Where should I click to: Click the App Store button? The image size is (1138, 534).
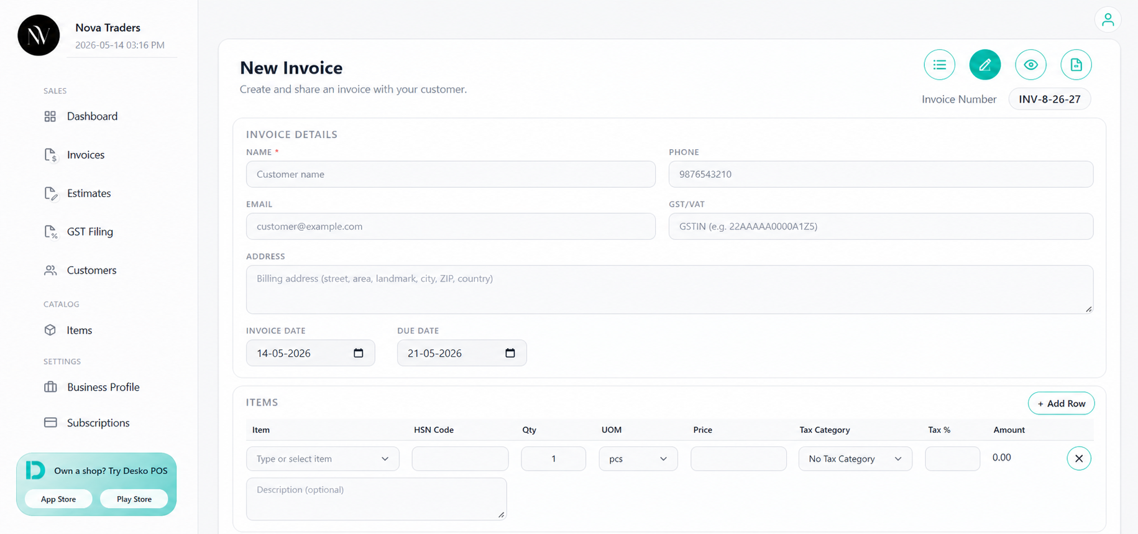point(58,499)
